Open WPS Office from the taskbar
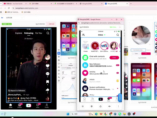The image size is (157, 118). 101,114
